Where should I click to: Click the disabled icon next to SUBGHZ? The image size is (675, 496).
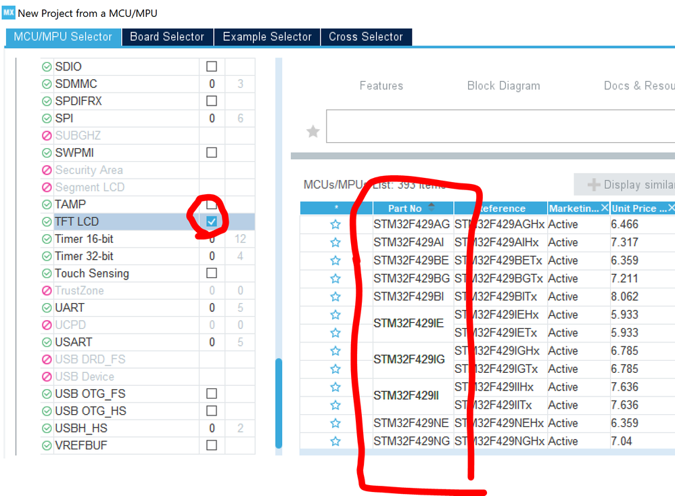coord(47,135)
